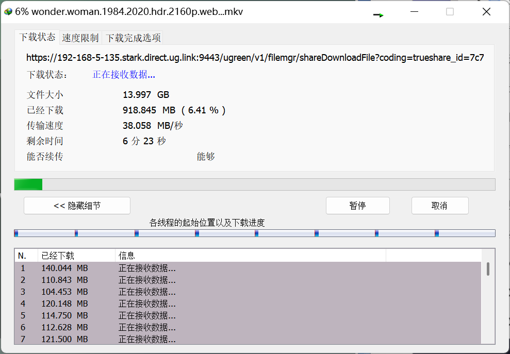Click the transfer speed 38.058 MB/秒
Viewport: 510px width, 354px height.
tap(153, 126)
